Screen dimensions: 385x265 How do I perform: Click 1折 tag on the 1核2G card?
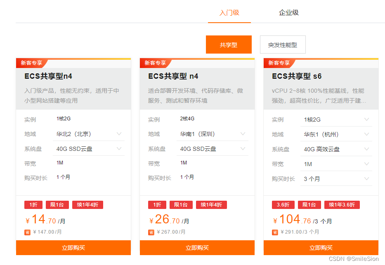point(33,205)
